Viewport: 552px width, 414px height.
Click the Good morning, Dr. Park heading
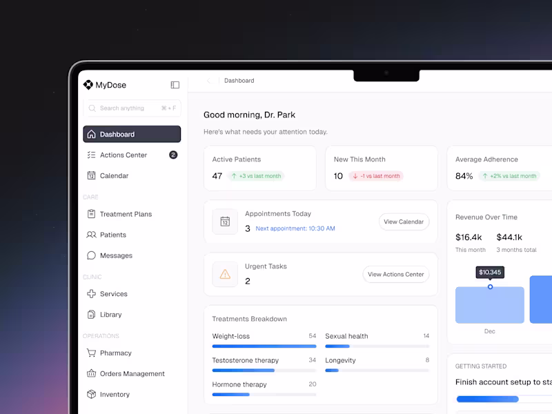coord(249,115)
